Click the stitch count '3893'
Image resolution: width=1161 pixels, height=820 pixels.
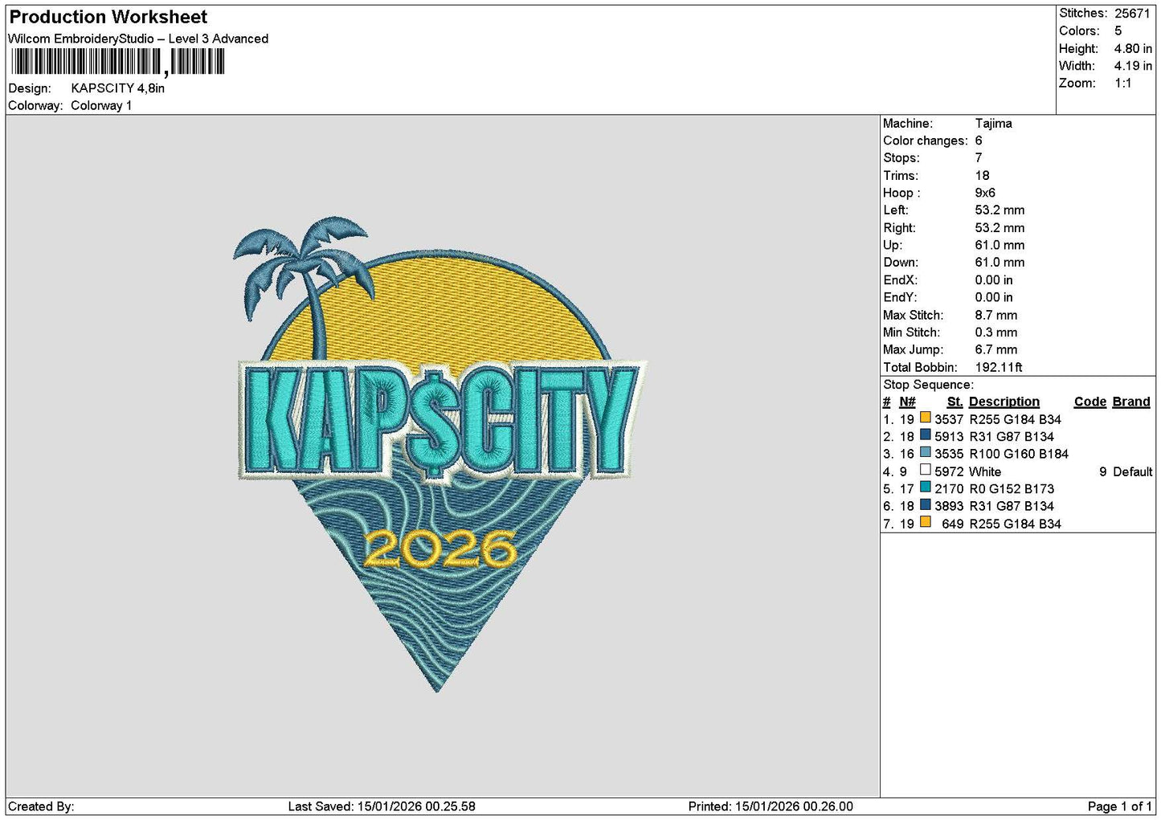[x=949, y=506]
